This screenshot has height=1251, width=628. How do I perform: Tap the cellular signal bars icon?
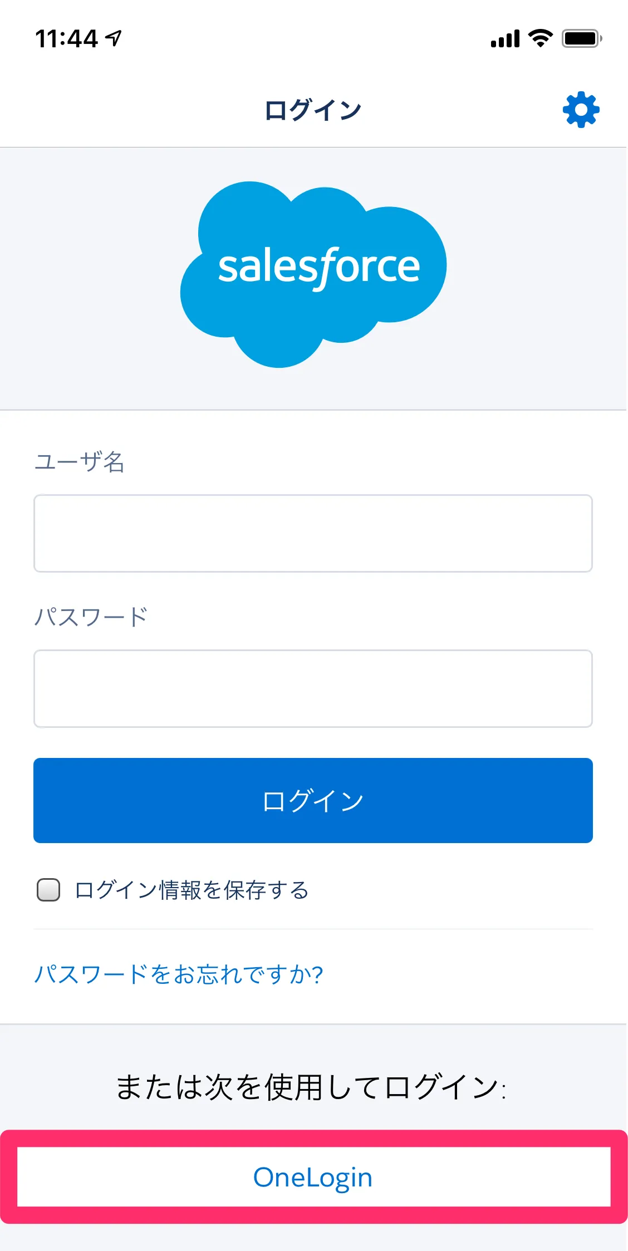click(x=505, y=39)
